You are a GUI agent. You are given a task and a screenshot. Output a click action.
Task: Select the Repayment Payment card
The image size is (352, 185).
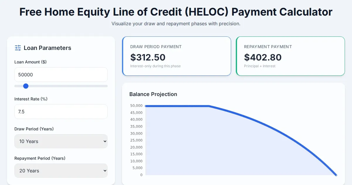(290, 56)
